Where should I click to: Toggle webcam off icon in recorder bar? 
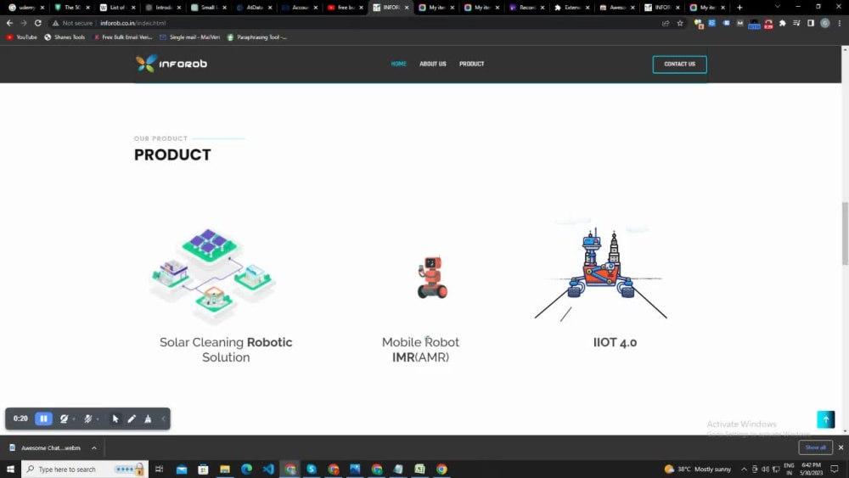coord(64,419)
